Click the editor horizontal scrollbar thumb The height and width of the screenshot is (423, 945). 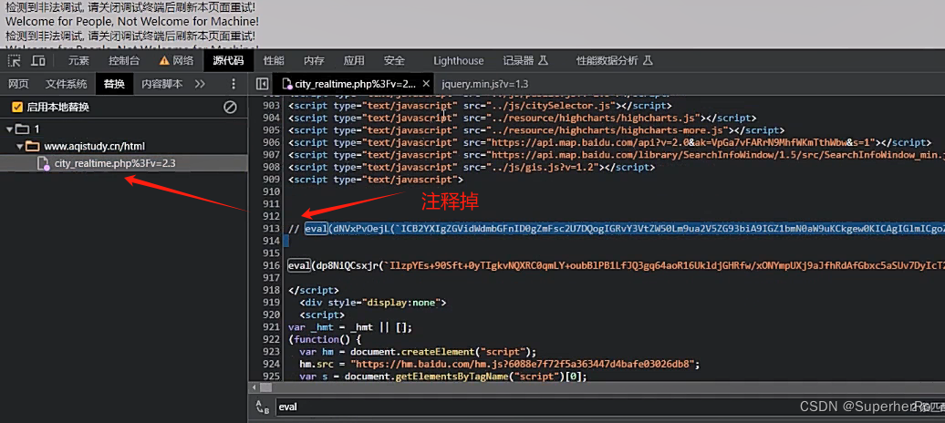265,387
